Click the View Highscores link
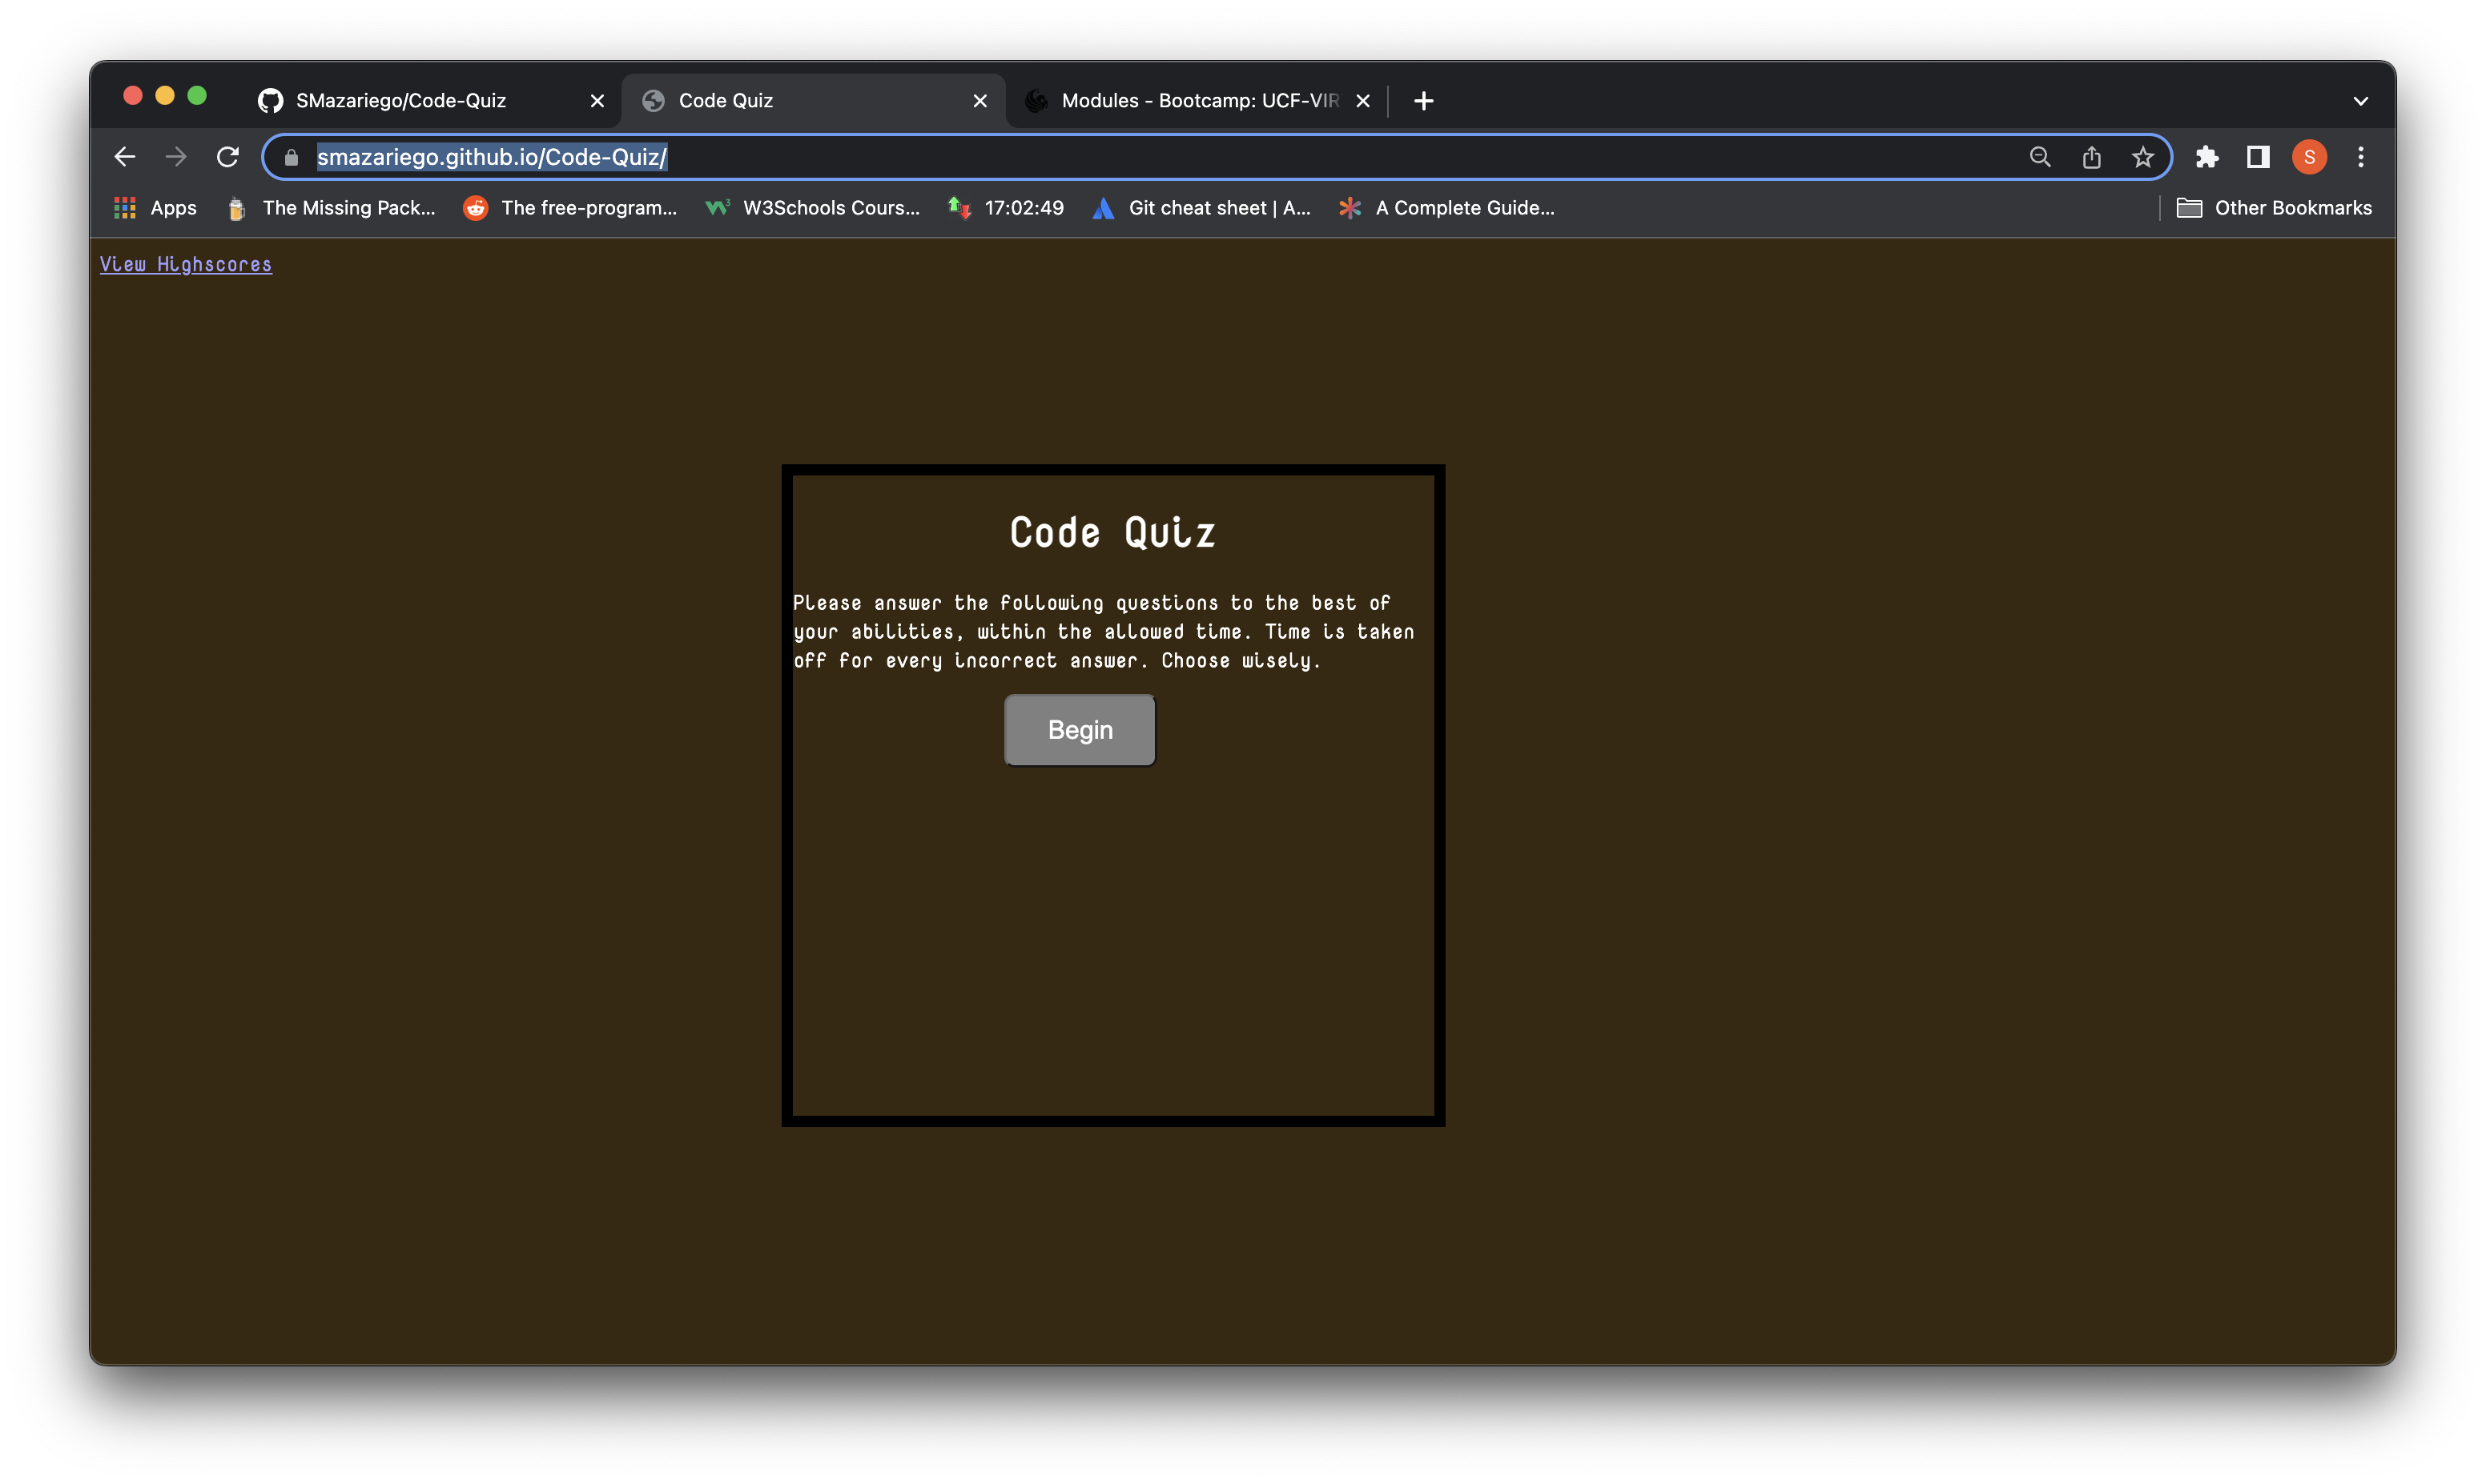2486x1484 pixels. coord(186,264)
